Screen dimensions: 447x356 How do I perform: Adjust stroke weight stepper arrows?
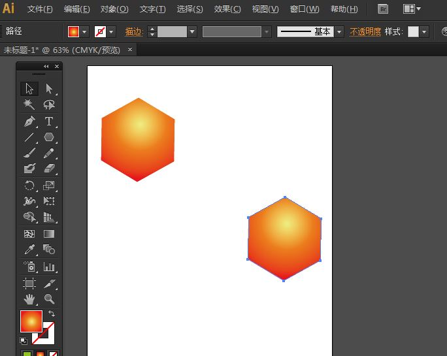click(152, 31)
